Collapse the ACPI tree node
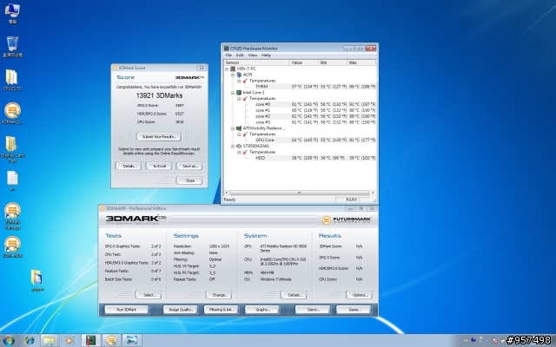Viewport: 556px width, 347px height. (x=233, y=75)
